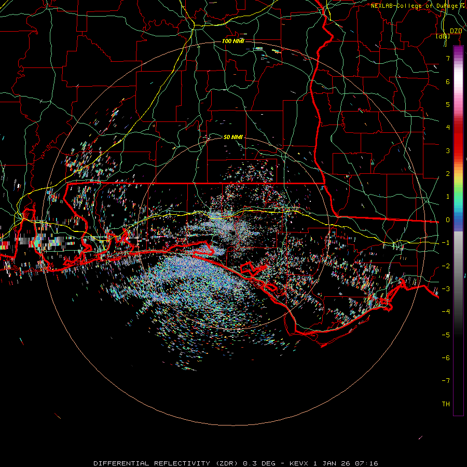Image resolution: width=467 pixels, height=467 pixels.
Task: Pick the red segment of the color bar
Action: click(x=458, y=140)
